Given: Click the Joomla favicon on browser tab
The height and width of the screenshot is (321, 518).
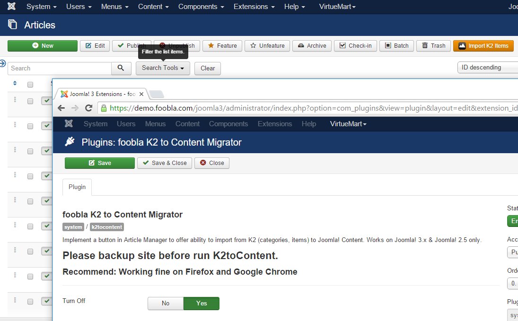Looking at the screenshot, I should 64,94.
